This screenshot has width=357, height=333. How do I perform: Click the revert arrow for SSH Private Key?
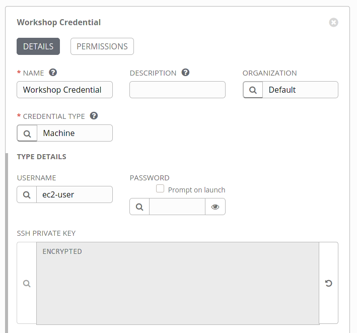(x=328, y=283)
